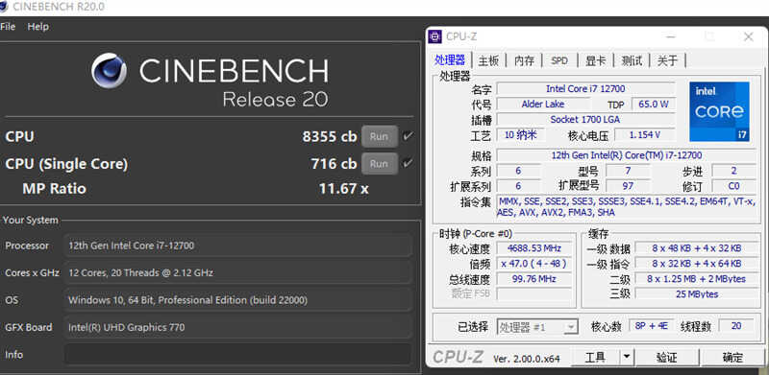This screenshot has height=375, width=769.
Task: Click the Cinebench app icon in title bar
Action: 3,7
